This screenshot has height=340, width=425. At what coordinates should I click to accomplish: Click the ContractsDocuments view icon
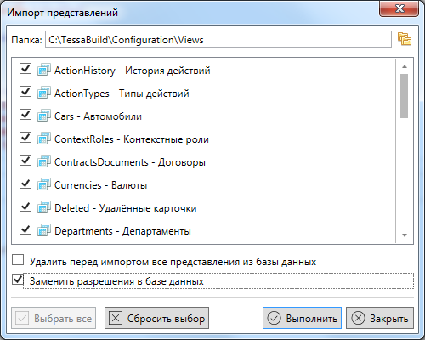click(44, 161)
